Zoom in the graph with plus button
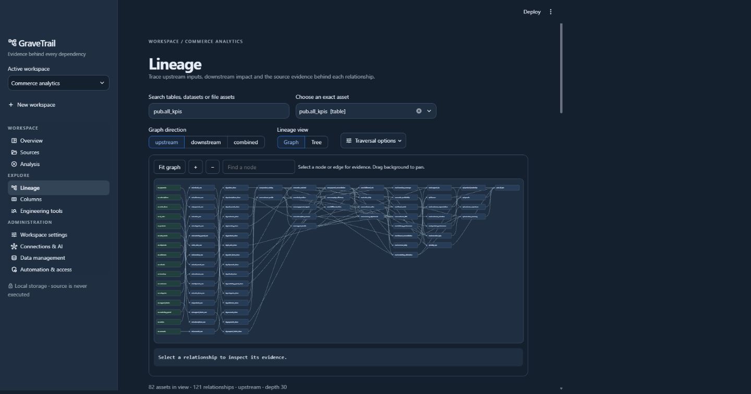The height and width of the screenshot is (394, 751). click(x=196, y=167)
